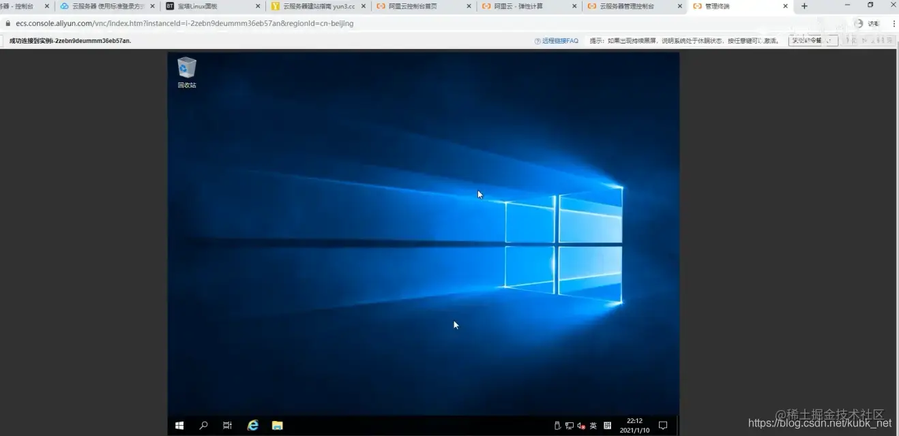Switch to the 阿里云 - 弹性计算 tab

click(x=529, y=6)
